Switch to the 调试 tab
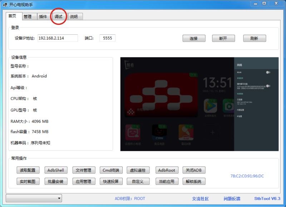Image resolution: width=286 pixels, height=207 pixels. point(58,16)
